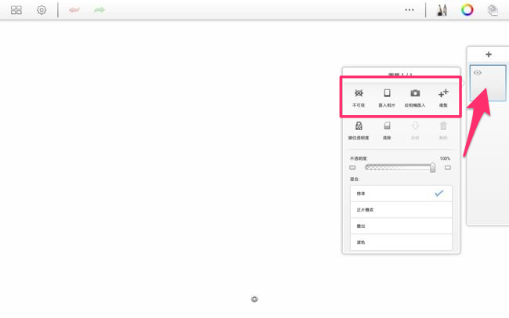The height and width of the screenshot is (318, 509).
Task: Increase opacity with right end icon
Action: [x=448, y=168]
